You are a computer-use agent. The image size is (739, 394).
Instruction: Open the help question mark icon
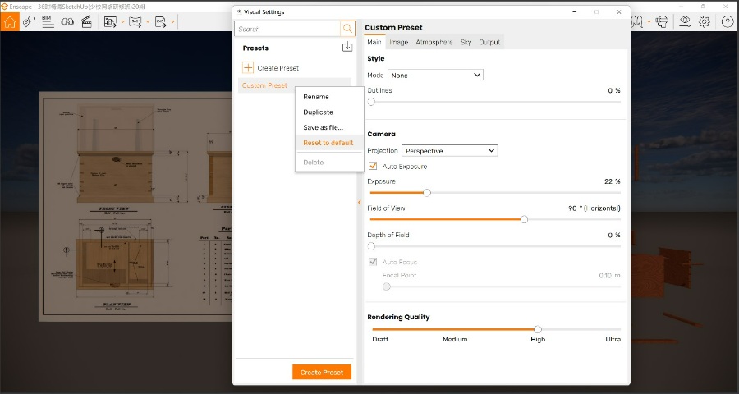pos(727,22)
